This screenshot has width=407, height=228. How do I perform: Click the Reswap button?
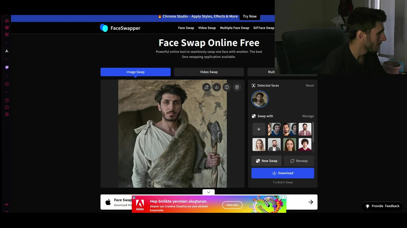point(299,161)
